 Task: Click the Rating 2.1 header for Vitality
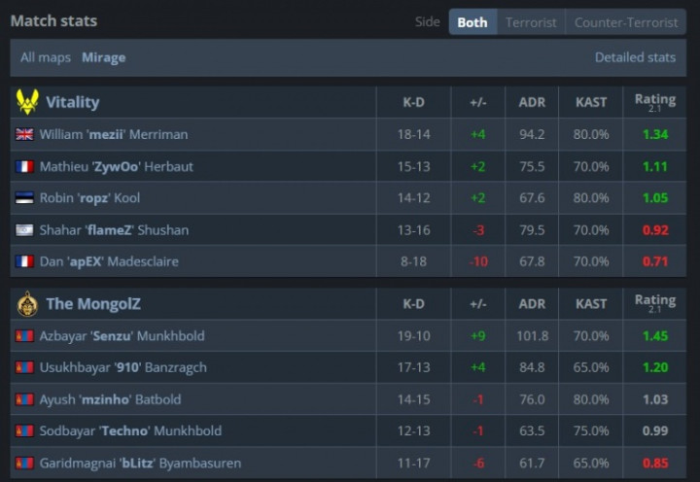(654, 102)
